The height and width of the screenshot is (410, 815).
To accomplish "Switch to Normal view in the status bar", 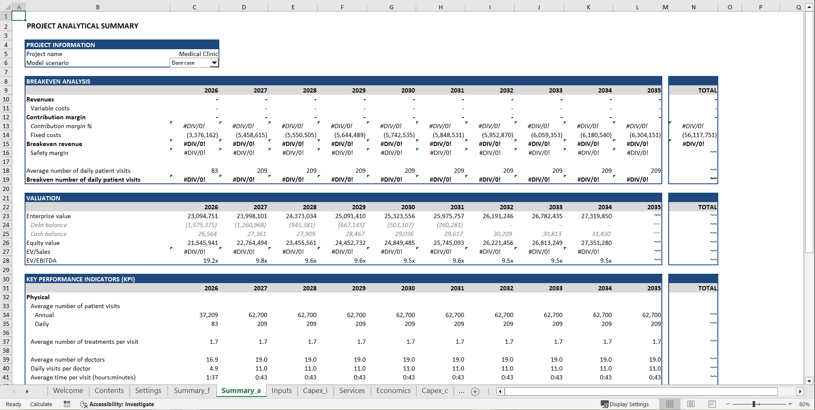I will pos(670,404).
